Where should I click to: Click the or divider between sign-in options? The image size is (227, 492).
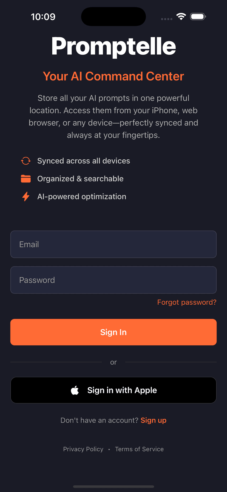[x=113, y=362]
